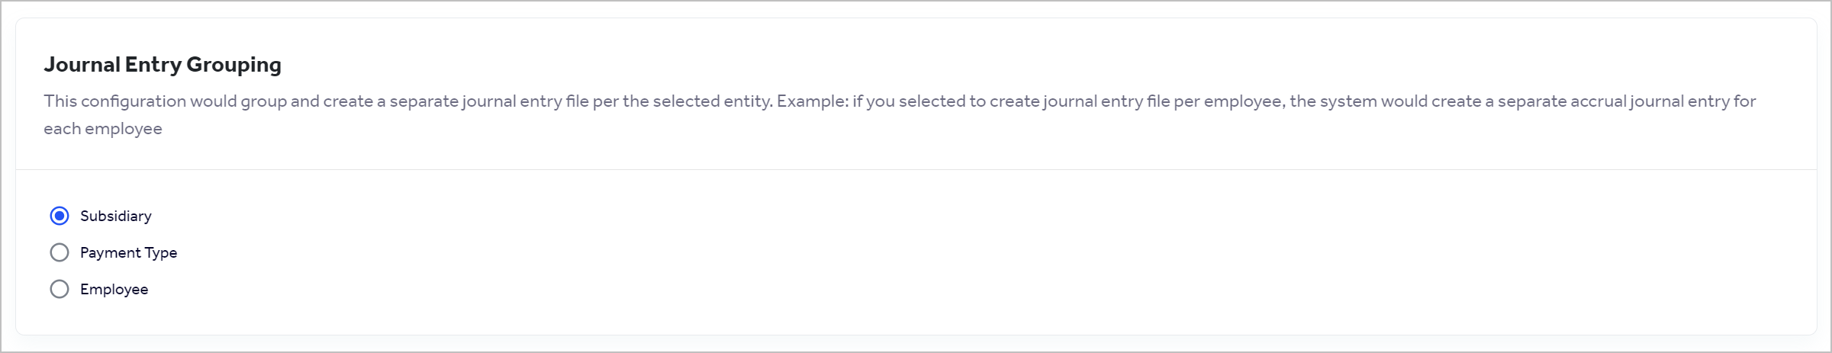This screenshot has height=353, width=1832.
Task: Click the "Employee" option label text
Action: point(114,289)
